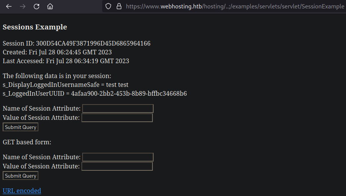
Task: Open the URL encoded link
Action: tap(22, 191)
